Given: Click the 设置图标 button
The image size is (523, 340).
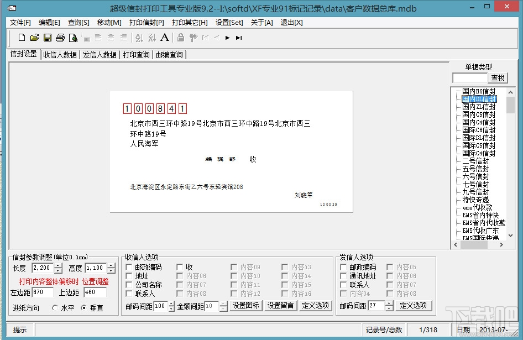Looking at the screenshot, I should click(x=246, y=305).
